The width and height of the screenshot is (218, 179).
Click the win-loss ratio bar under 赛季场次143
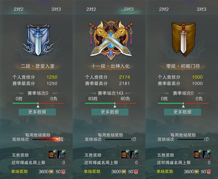click(x=111, y=103)
